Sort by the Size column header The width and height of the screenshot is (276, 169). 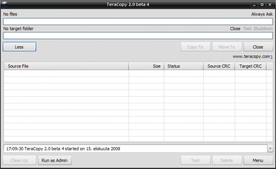tap(146, 66)
